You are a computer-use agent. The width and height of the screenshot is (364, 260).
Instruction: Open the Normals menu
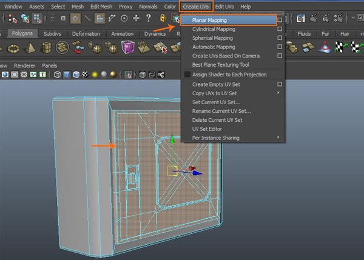(148, 7)
